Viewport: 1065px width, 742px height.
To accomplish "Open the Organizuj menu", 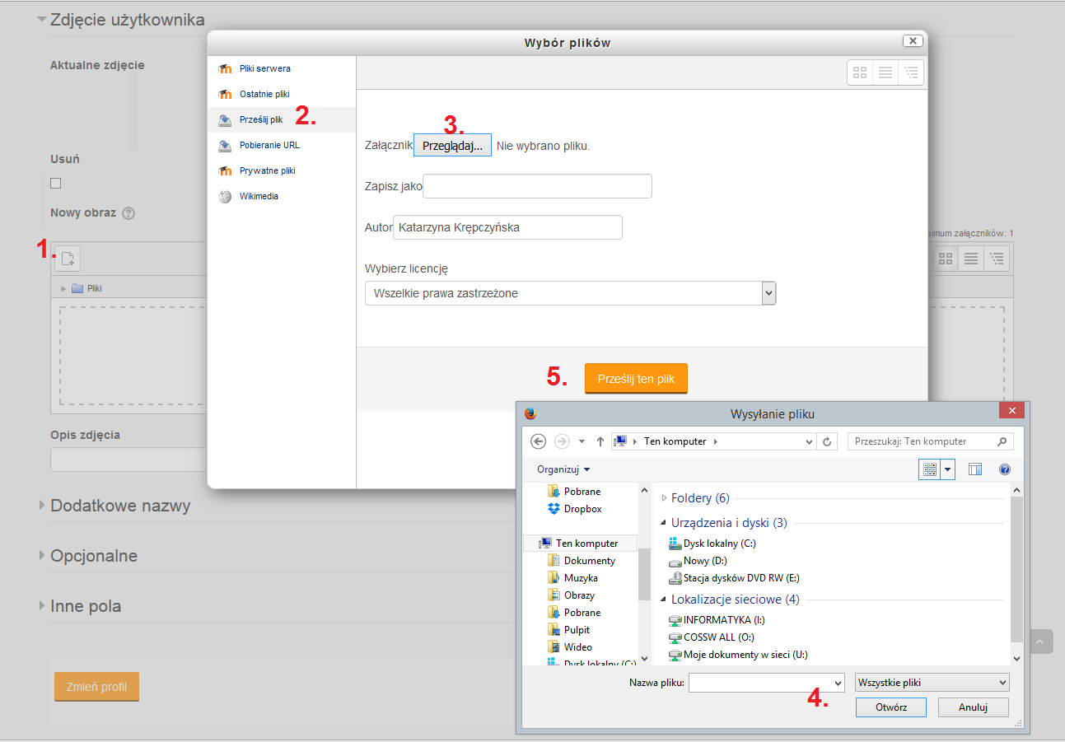I will (x=563, y=469).
